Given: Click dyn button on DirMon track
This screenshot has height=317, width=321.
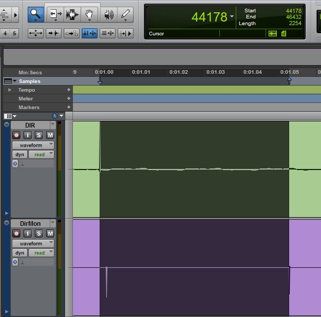Looking at the screenshot, I should 20,253.
